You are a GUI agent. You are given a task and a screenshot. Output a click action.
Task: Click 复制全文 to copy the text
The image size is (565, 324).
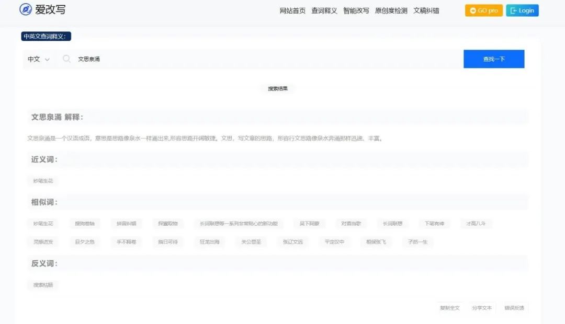click(449, 308)
